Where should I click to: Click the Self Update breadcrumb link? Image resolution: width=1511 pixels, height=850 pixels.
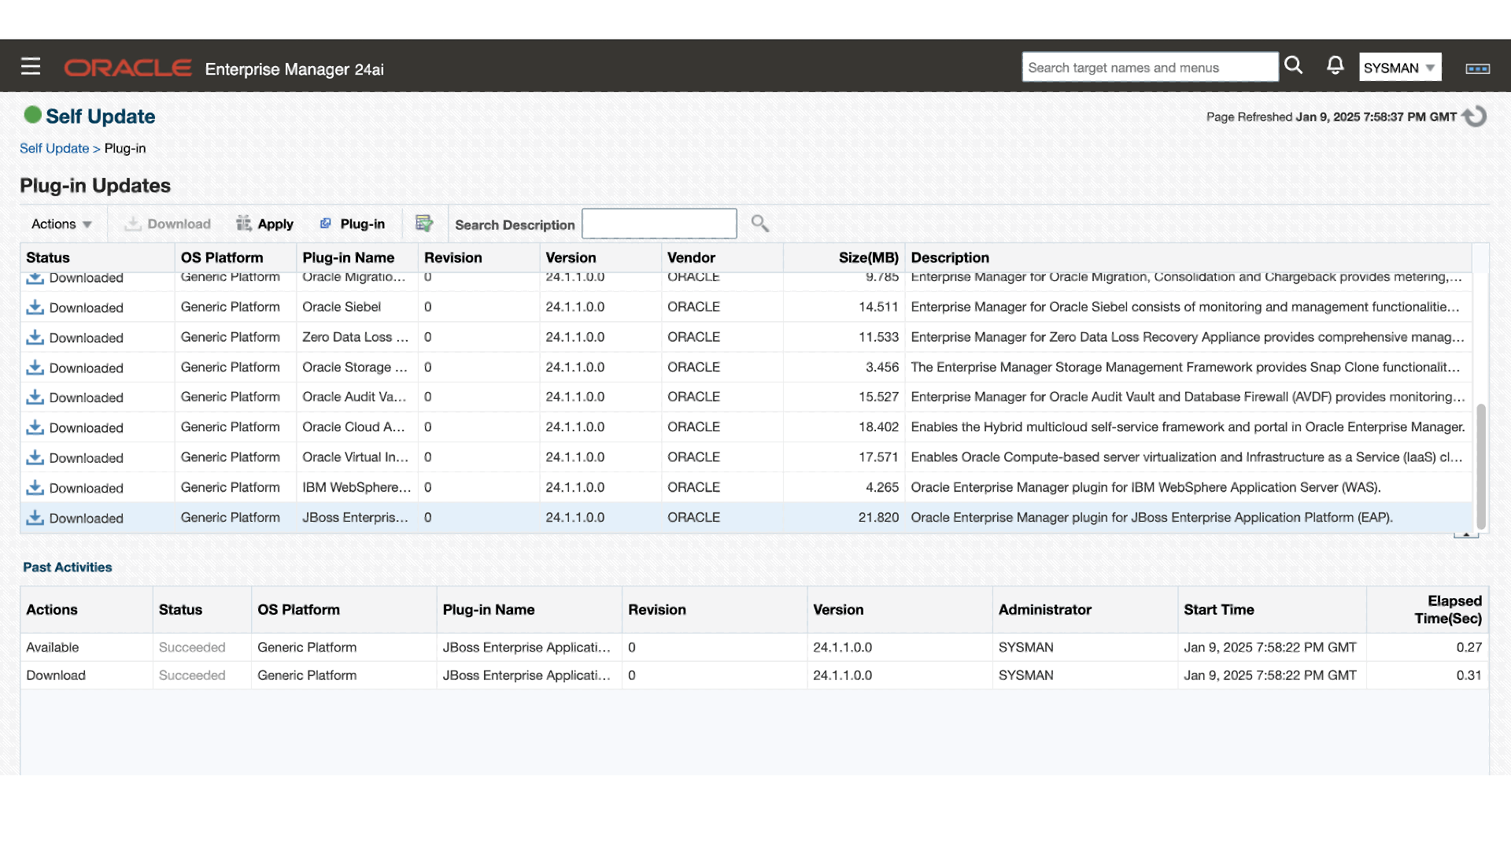click(x=54, y=148)
